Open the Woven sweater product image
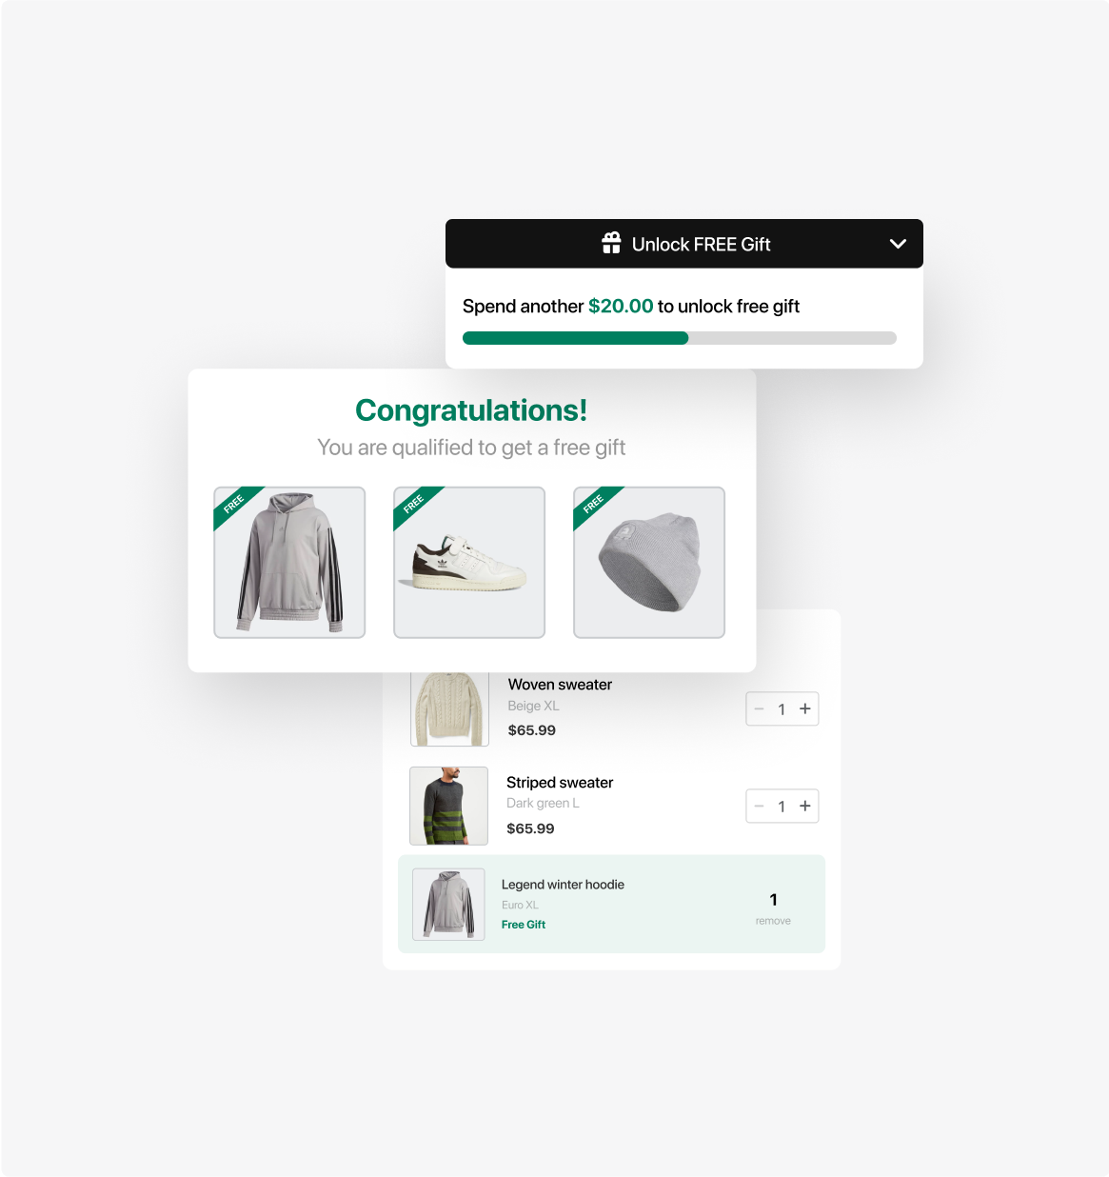 (449, 709)
